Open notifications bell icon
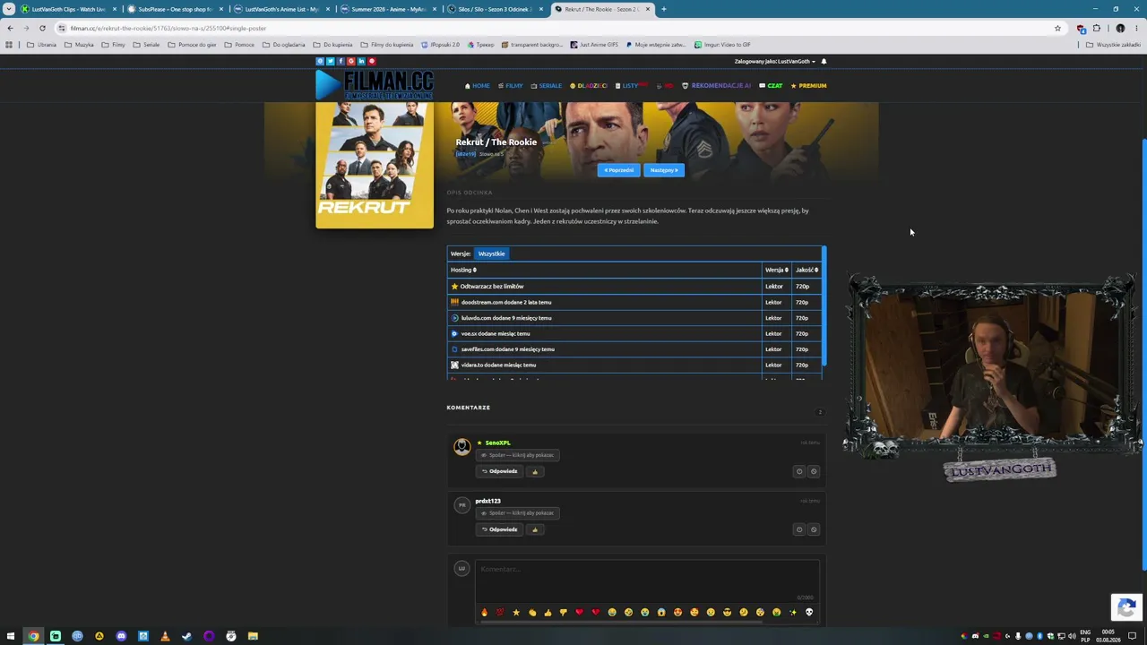1147x645 pixels. pos(824,61)
